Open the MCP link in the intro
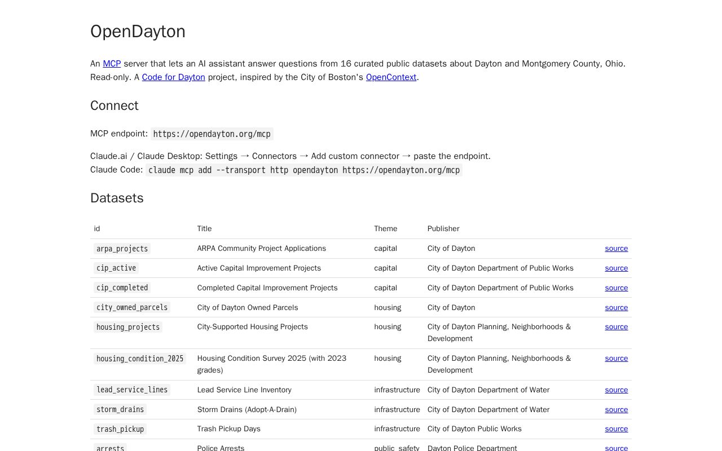Image resolution: width=722 pixels, height=451 pixels. [112, 64]
